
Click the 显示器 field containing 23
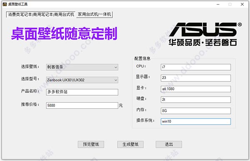(196, 78)
